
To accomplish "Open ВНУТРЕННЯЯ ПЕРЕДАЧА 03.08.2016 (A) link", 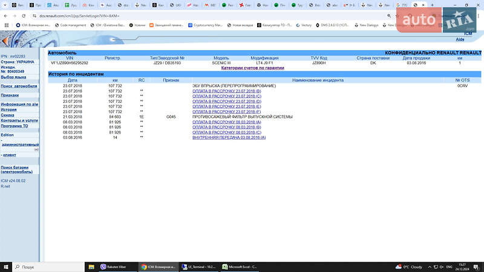I will tap(229, 138).
